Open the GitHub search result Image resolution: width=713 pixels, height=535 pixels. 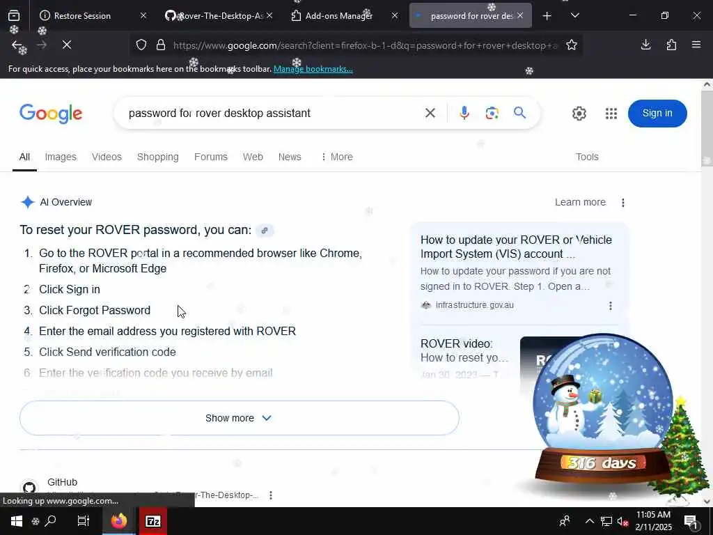tap(62, 482)
